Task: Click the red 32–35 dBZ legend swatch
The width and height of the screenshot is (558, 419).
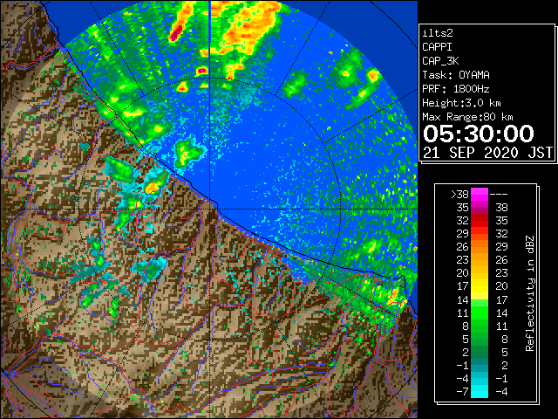Action: click(x=479, y=221)
